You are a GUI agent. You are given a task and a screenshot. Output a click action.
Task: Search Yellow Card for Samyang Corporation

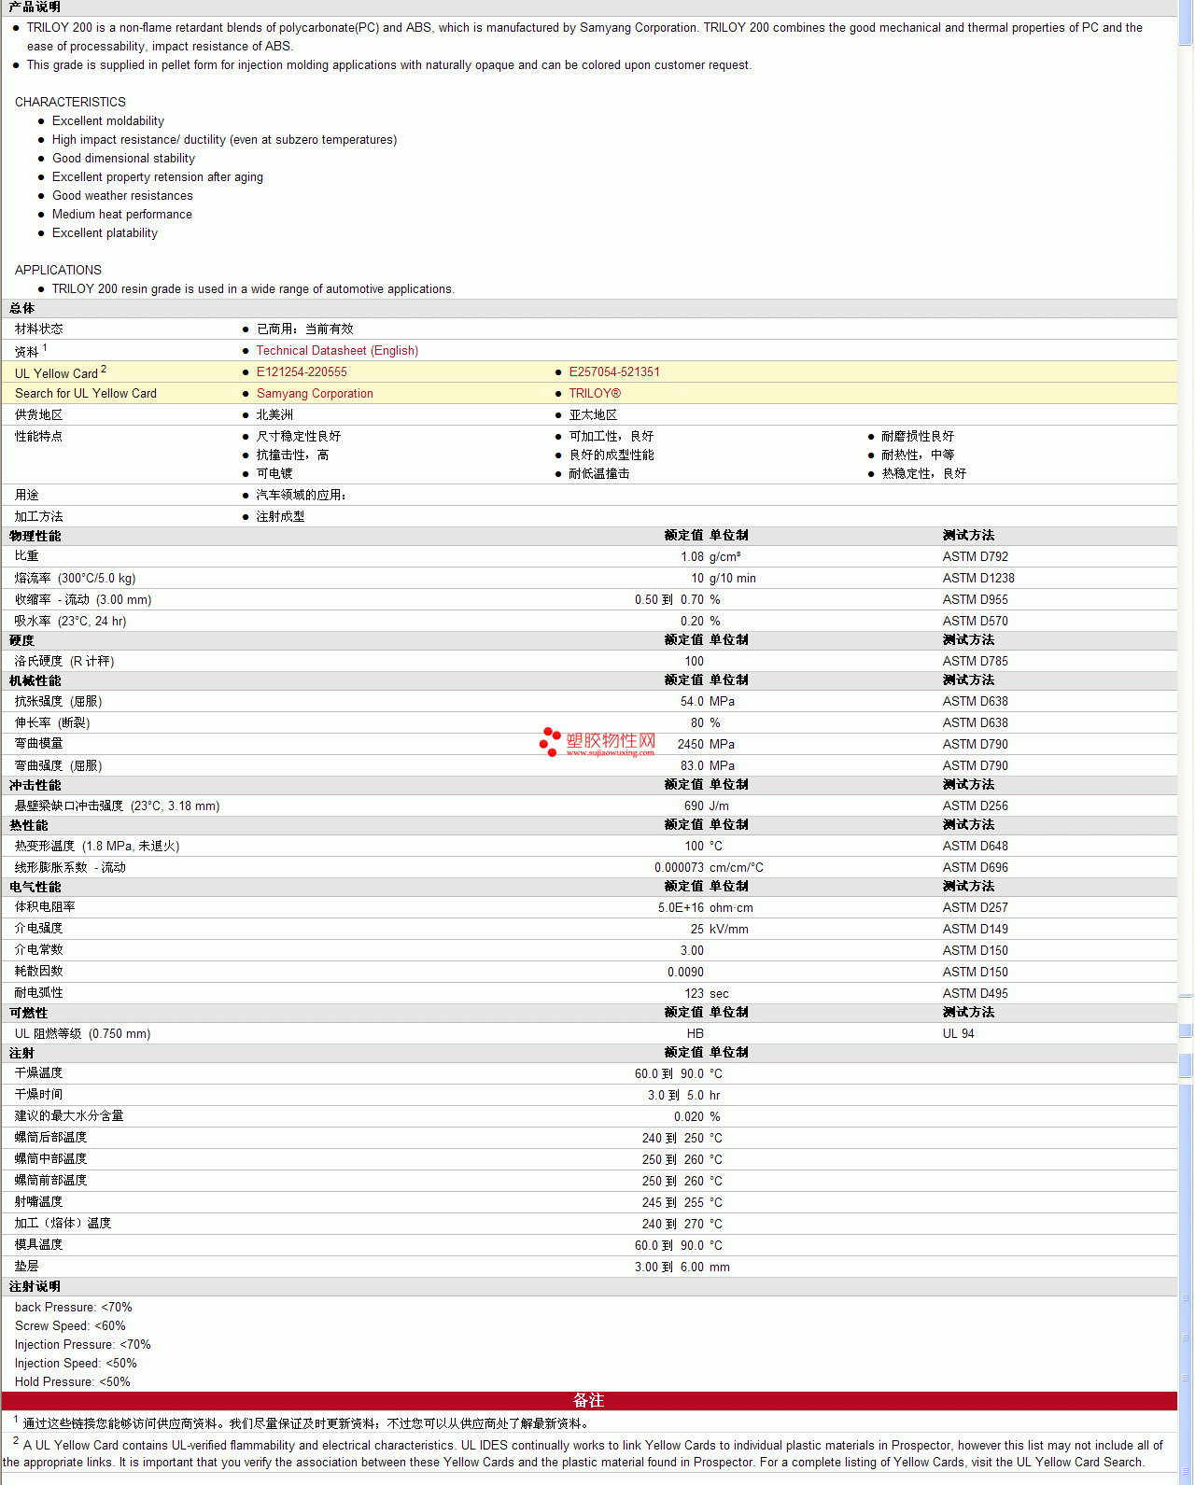coord(315,394)
